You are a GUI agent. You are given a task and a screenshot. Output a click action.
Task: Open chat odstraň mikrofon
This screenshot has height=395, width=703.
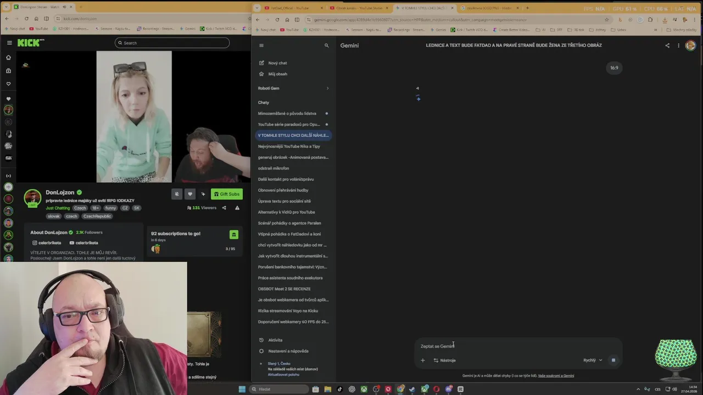click(x=293, y=168)
